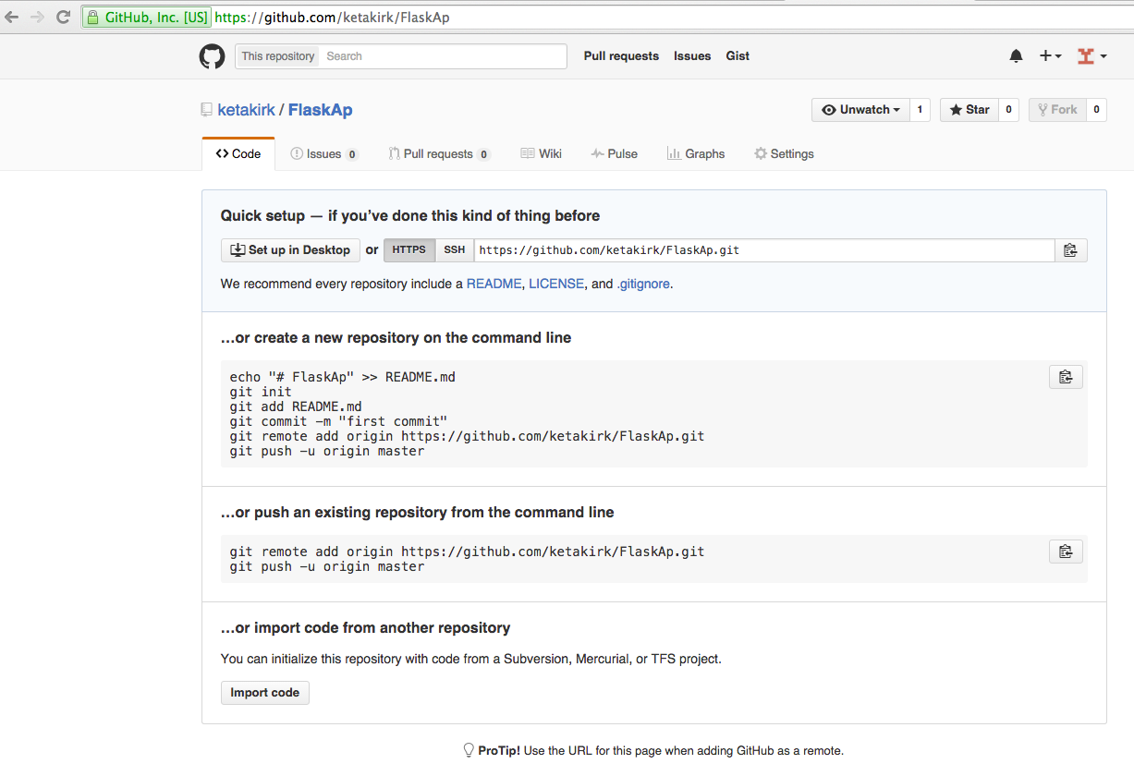The height and width of the screenshot is (764, 1134).
Task: Open the ketakirk owner link
Action: [246, 110]
